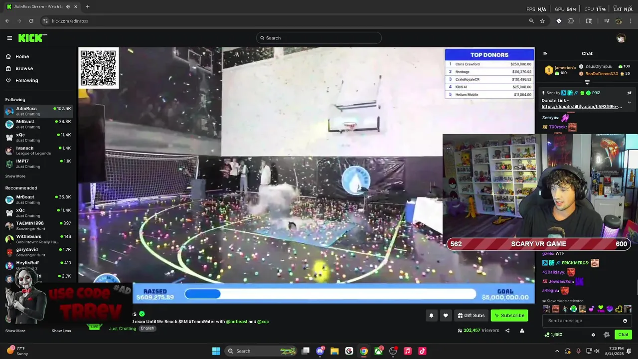638x359 pixels.
Task: Open xQc channel under Following
Action: 38,137
